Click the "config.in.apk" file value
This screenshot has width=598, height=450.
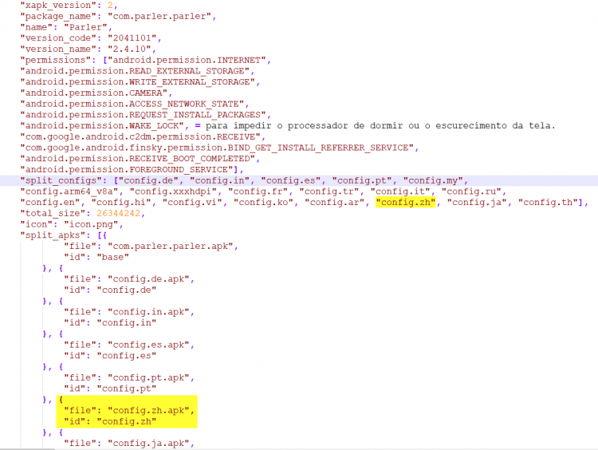148,312
